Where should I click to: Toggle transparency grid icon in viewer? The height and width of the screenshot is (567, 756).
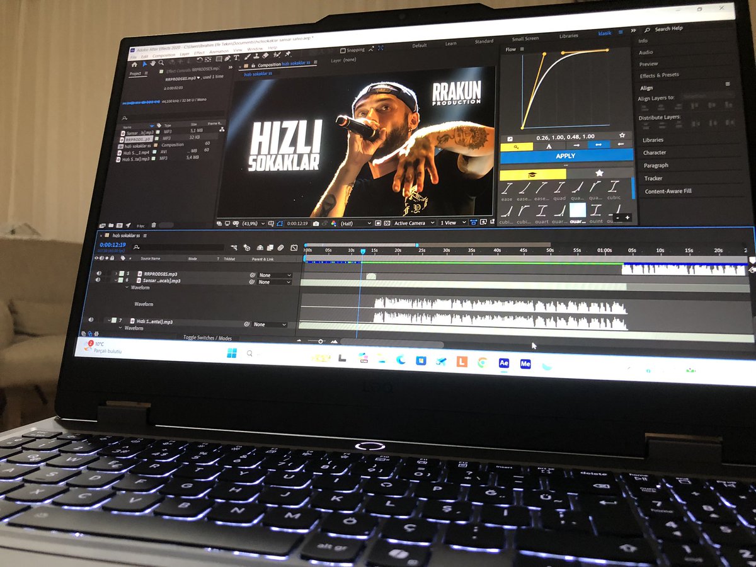(387, 224)
